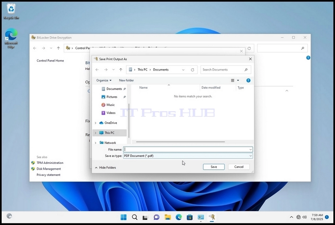
Task: Open Disk Management link
Action: pyautogui.click(x=49, y=169)
